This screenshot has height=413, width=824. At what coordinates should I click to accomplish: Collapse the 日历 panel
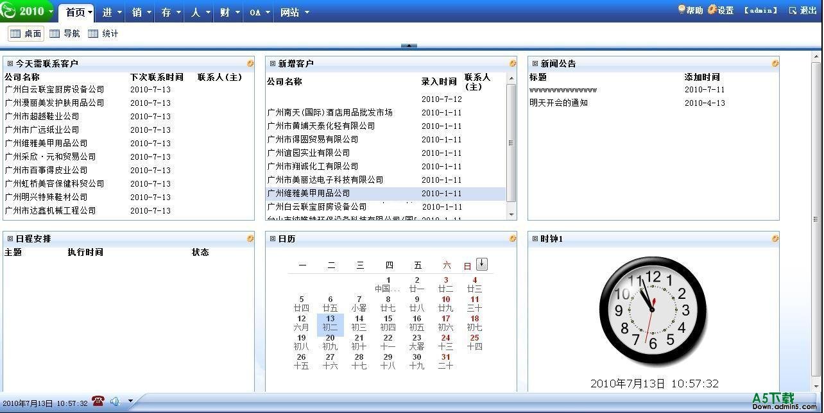pyautogui.click(x=273, y=239)
